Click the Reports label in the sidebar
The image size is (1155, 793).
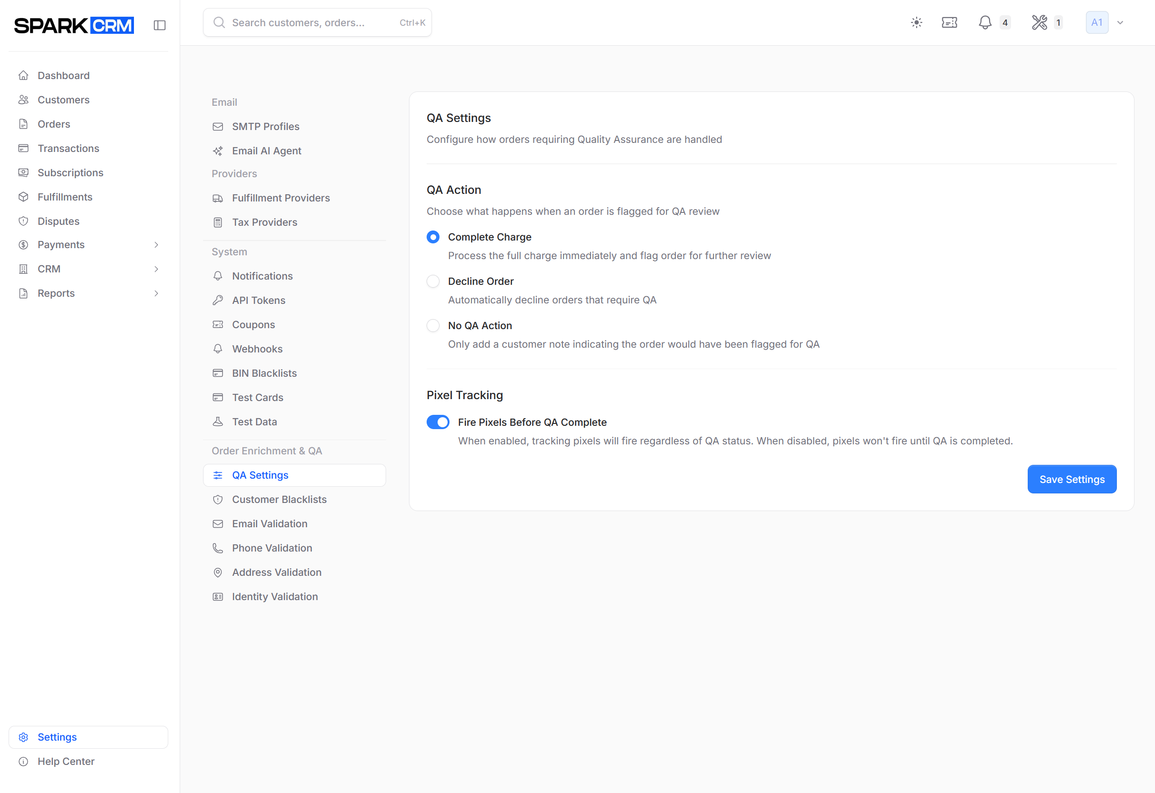point(56,294)
